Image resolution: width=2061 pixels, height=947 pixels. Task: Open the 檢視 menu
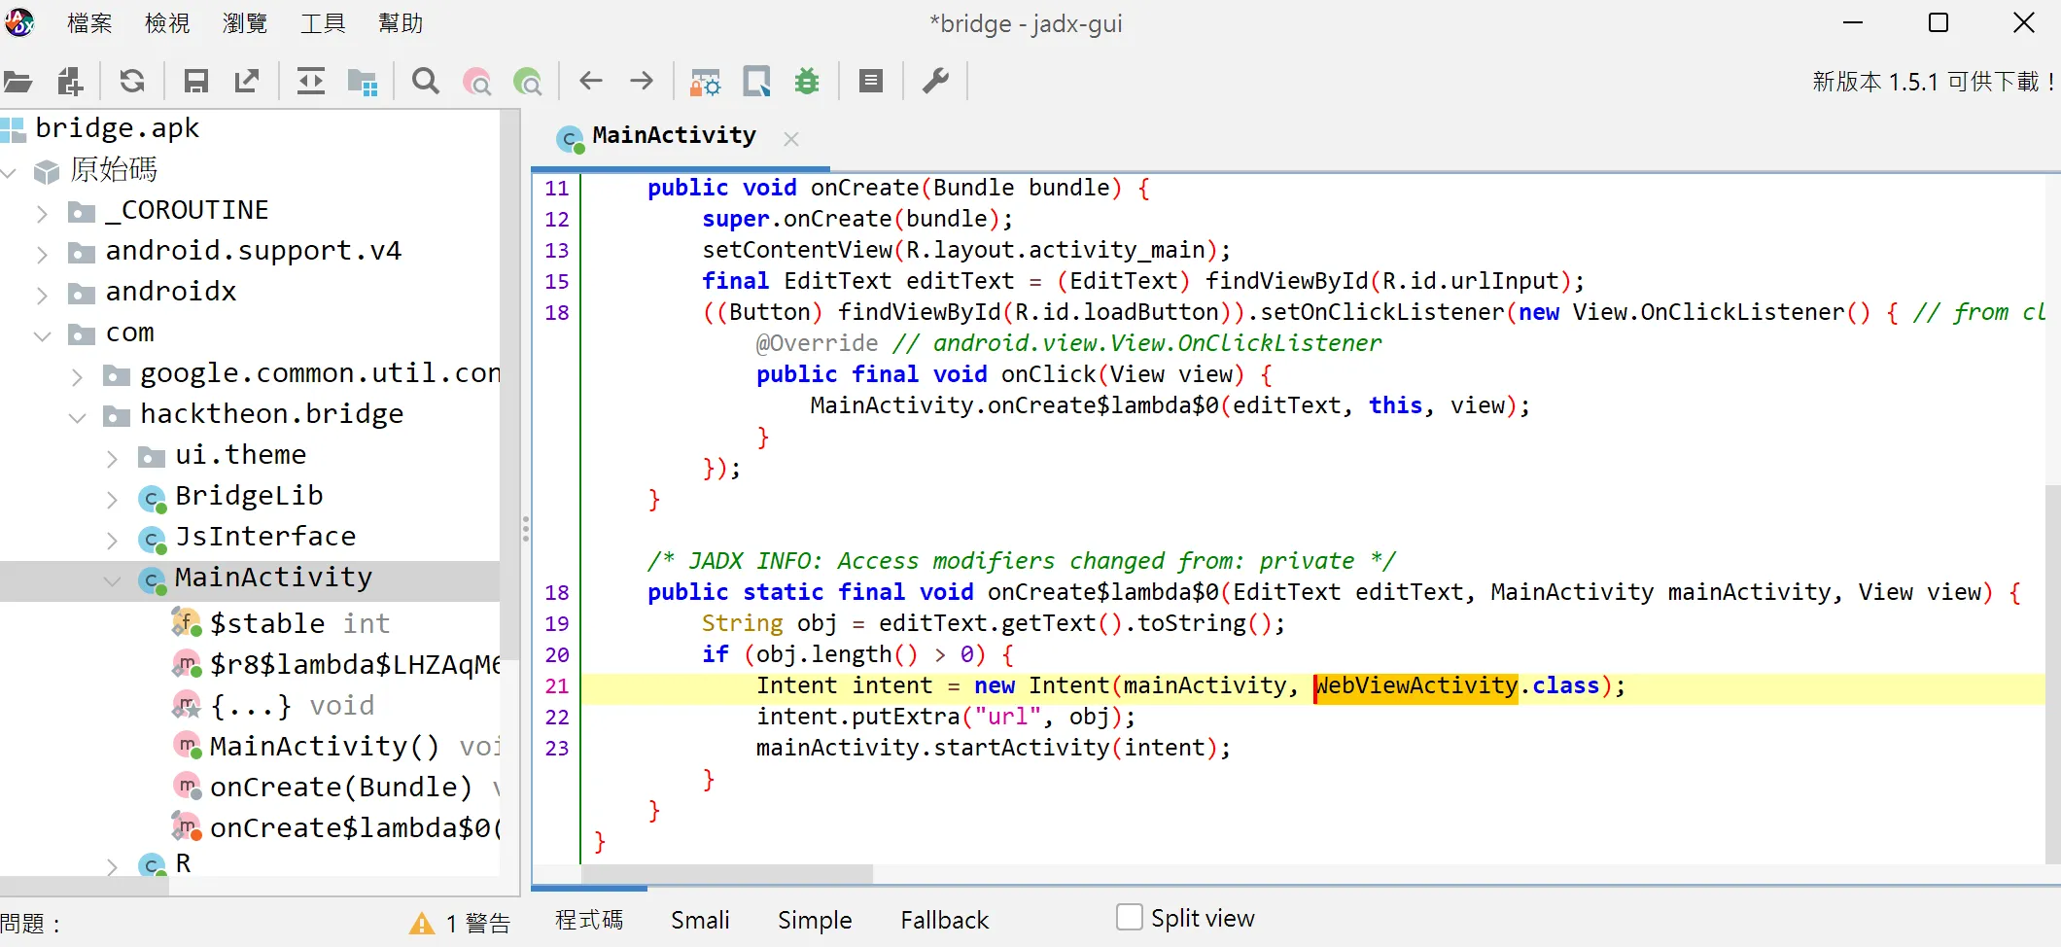(x=167, y=23)
